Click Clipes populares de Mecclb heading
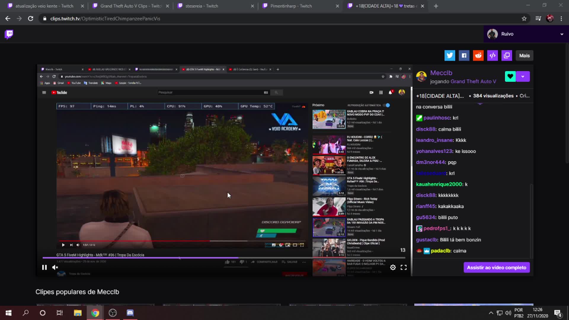569x320 pixels. click(x=77, y=292)
